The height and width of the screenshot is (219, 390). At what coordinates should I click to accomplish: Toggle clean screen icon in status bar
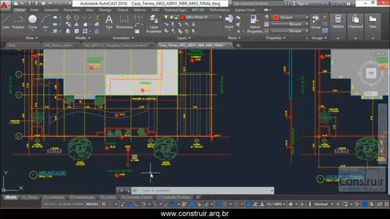click(380, 204)
